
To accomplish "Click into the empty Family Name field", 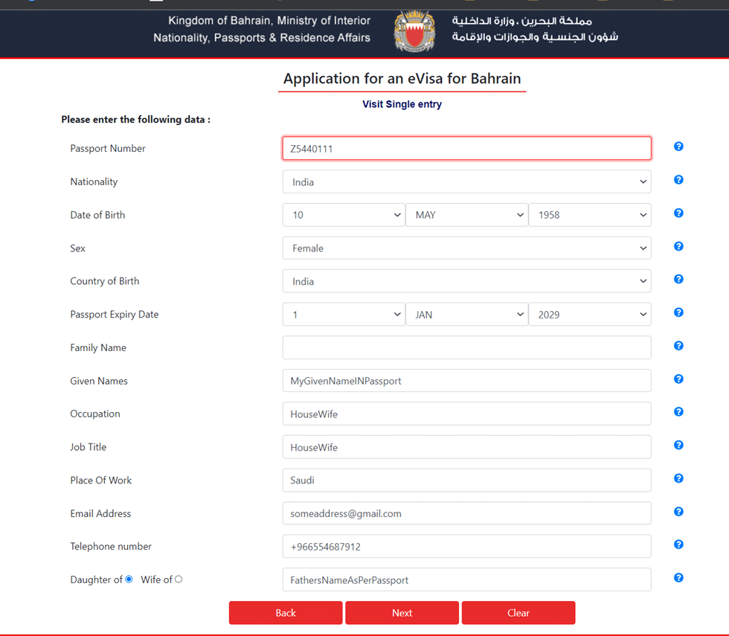I will pyautogui.click(x=466, y=347).
